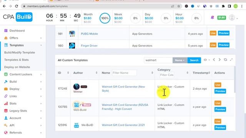Viewport: 246px width, 138px height.
Task: Click the green $1.80 balance badge
Action: tap(221, 18)
